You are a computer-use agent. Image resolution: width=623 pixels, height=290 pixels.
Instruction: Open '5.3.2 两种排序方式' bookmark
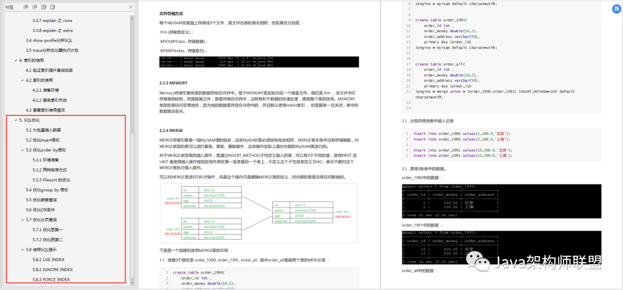click(x=50, y=170)
